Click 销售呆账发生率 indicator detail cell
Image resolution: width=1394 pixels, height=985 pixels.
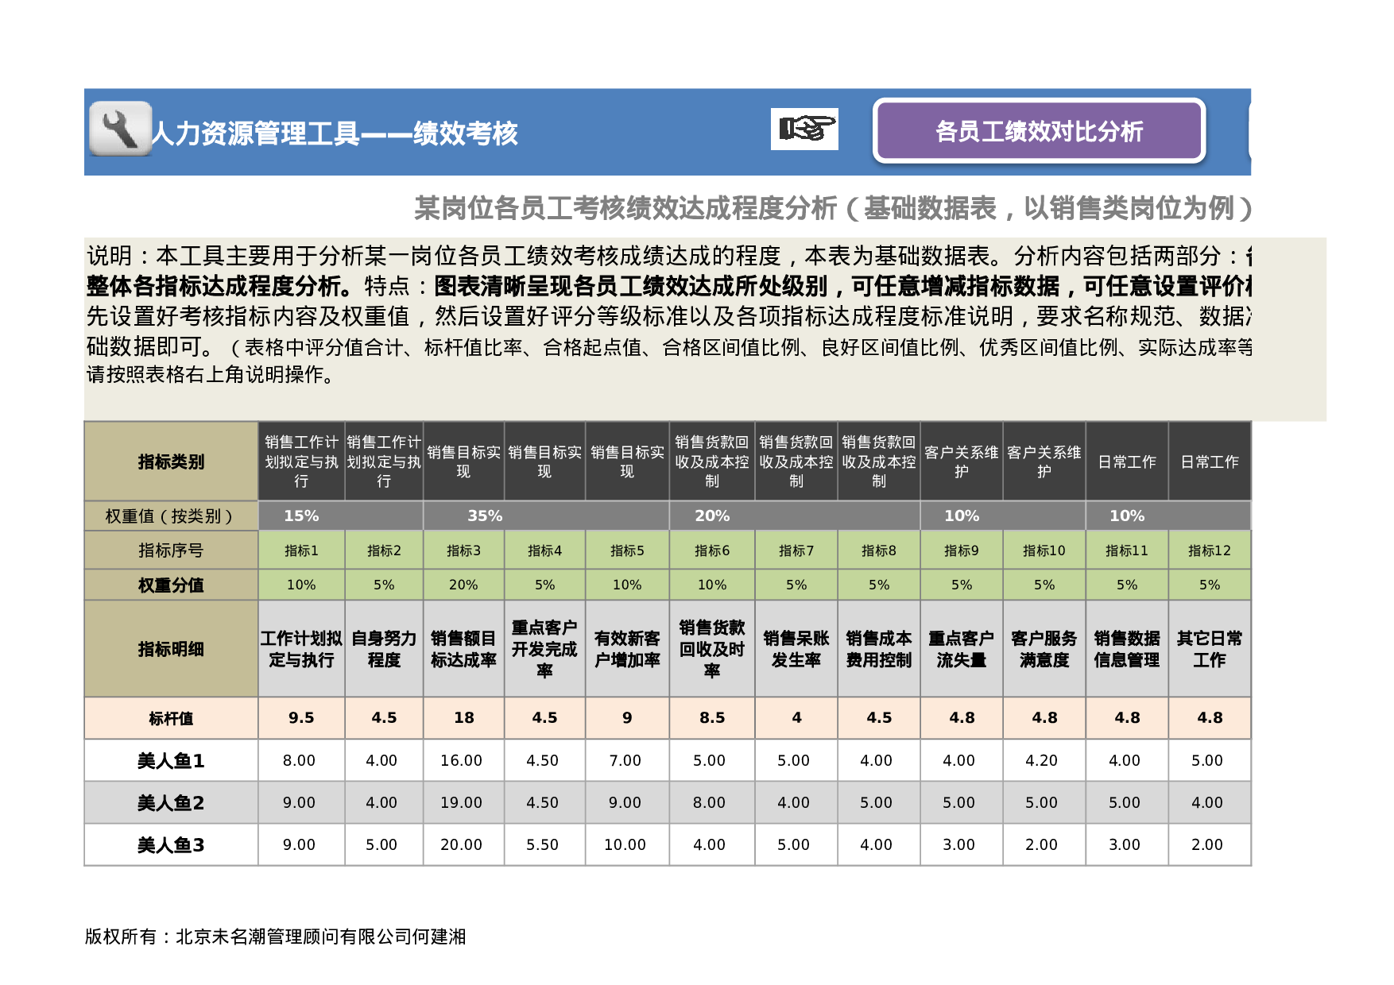tap(796, 647)
